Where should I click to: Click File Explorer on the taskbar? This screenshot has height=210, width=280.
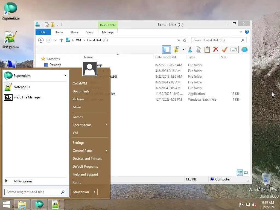point(22,205)
